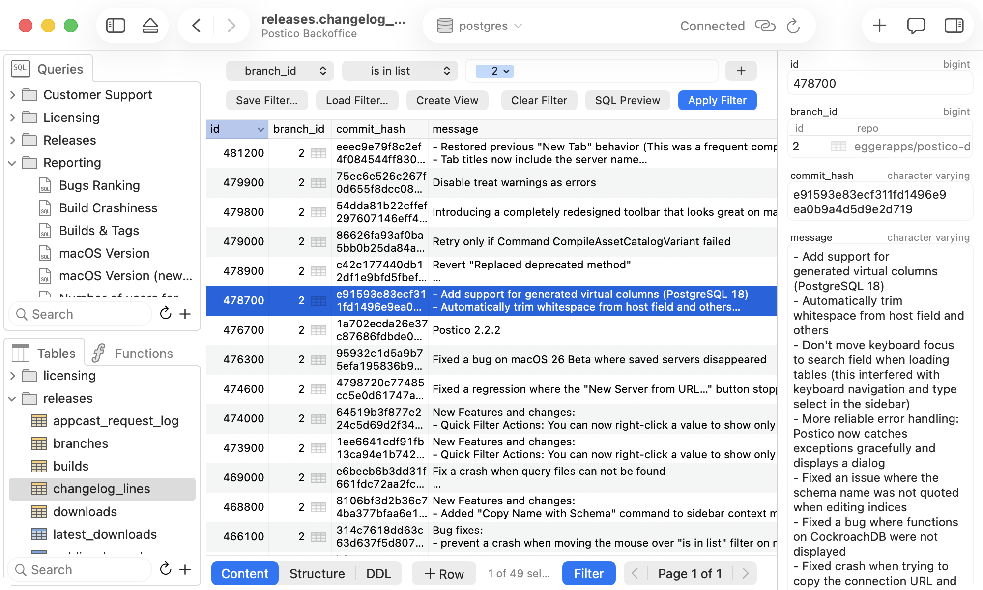
Task: Open the 'is in list' operator dropdown
Action: click(400, 71)
